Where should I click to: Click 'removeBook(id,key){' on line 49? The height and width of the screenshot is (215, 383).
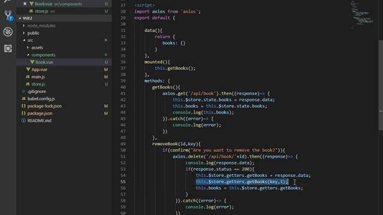(x=176, y=144)
